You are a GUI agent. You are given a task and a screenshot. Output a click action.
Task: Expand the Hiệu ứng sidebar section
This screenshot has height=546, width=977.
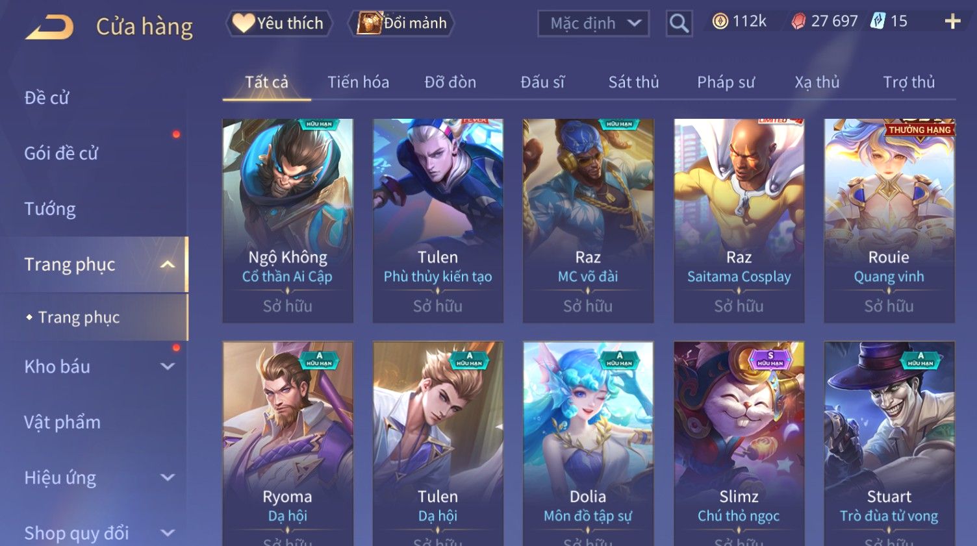pyautogui.click(x=168, y=478)
